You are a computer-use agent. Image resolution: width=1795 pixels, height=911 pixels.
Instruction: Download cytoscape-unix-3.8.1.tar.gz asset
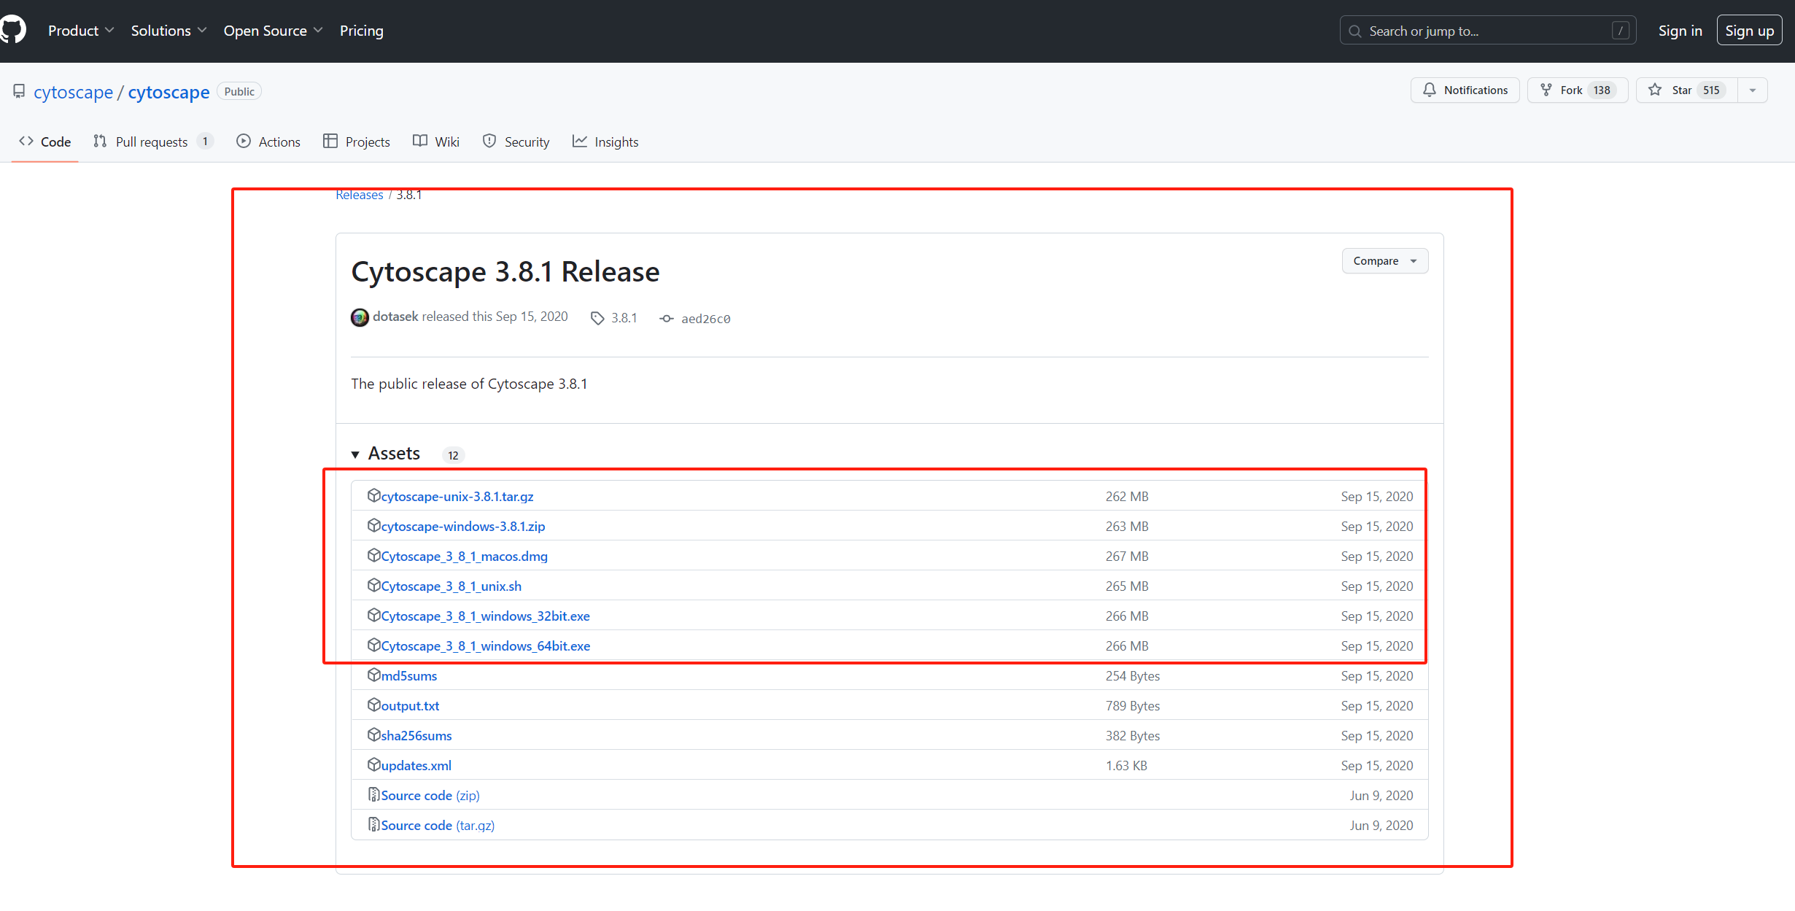point(457,497)
